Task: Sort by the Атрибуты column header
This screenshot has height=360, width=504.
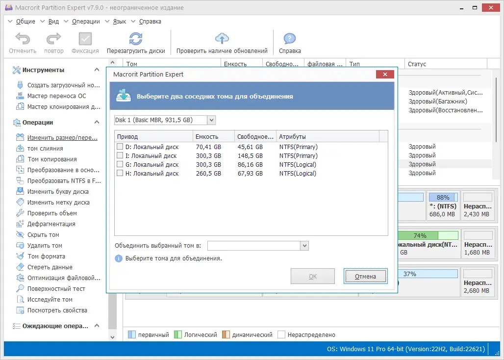Action: pos(328,136)
